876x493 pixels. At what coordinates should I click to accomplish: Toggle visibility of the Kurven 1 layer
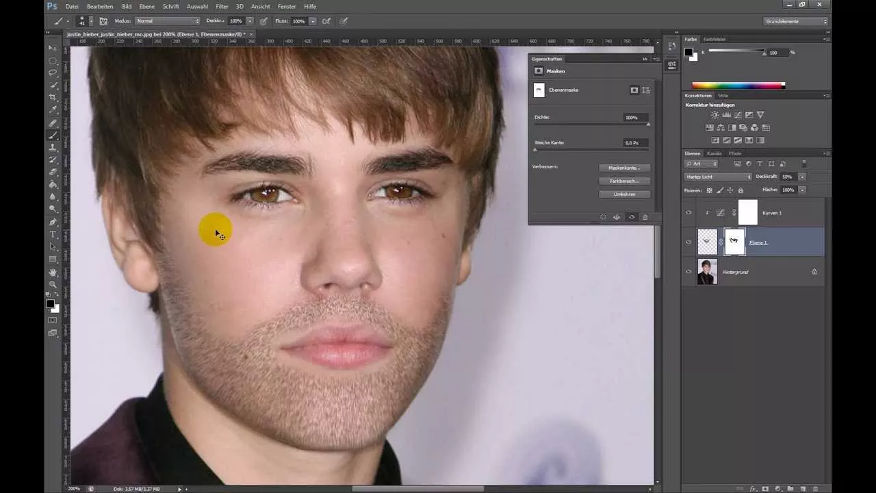tap(688, 213)
